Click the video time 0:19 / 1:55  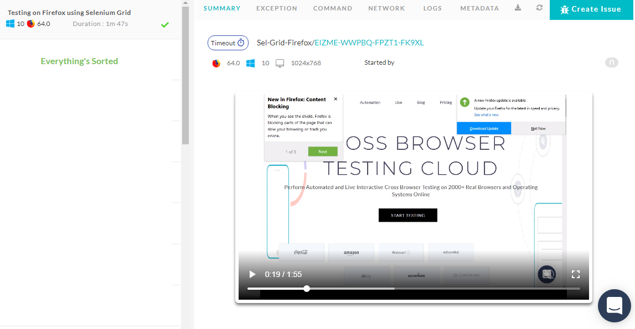tap(283, 274)
